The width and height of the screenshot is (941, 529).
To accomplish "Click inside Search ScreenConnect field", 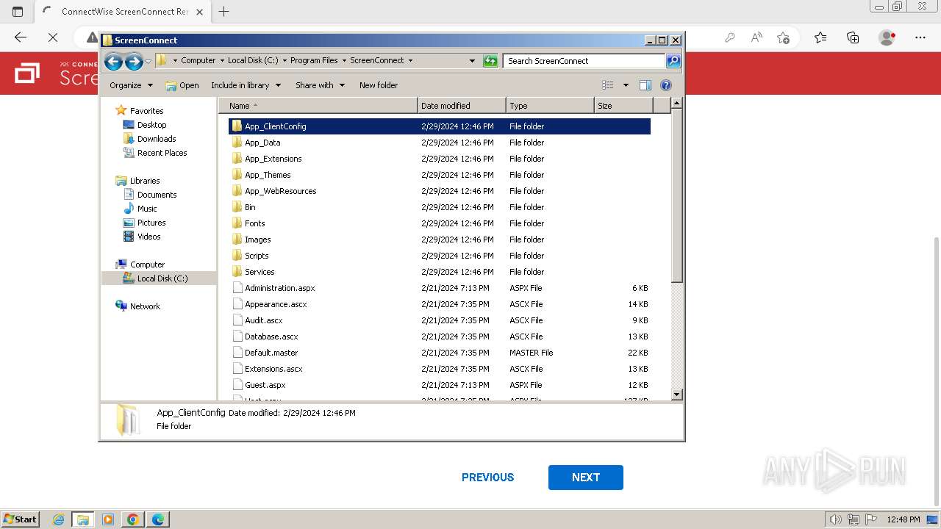I will [x=584, y=61].
